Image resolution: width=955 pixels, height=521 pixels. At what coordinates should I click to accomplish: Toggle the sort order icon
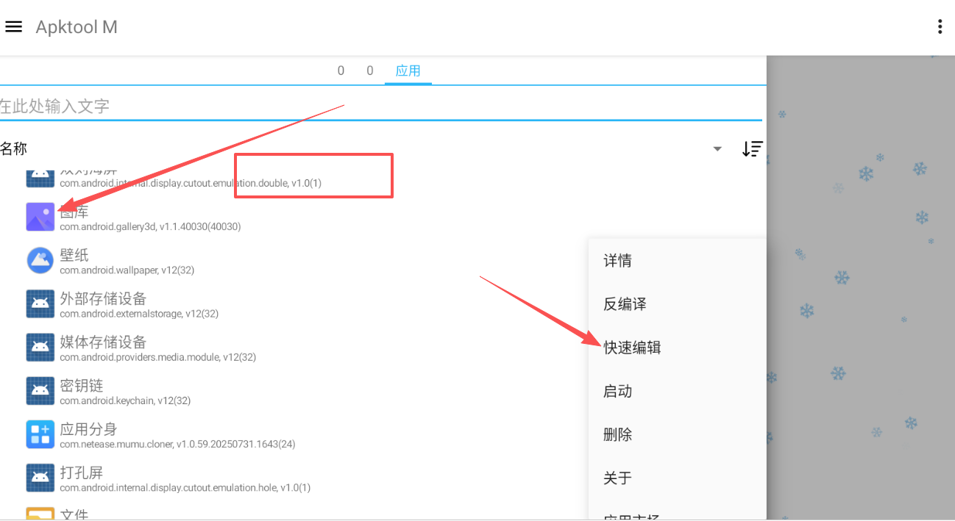point(752,149)
